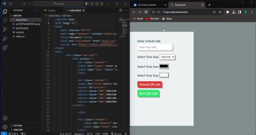Open the Extensions view
Viewport: 256px width, 135px height.
coord(5,48)
